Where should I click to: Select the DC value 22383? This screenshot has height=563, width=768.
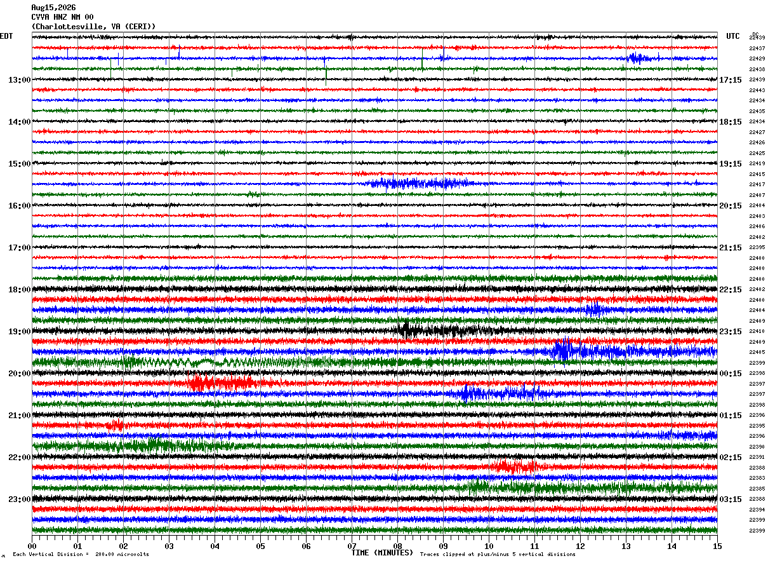(x=757, y=478)
